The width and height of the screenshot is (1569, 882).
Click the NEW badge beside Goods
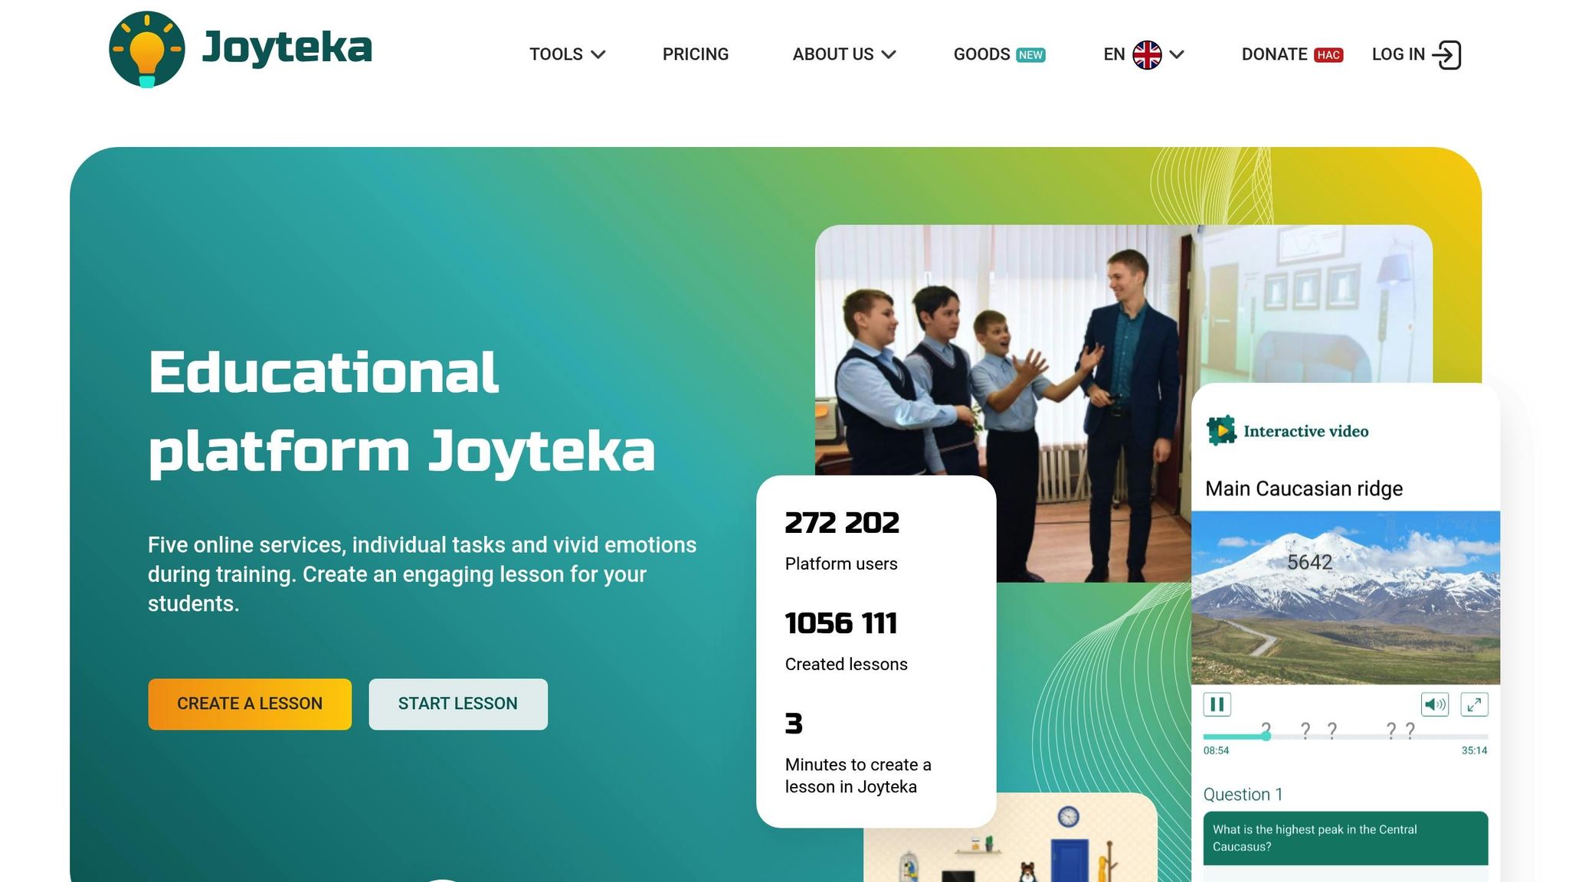point(1030,55)
